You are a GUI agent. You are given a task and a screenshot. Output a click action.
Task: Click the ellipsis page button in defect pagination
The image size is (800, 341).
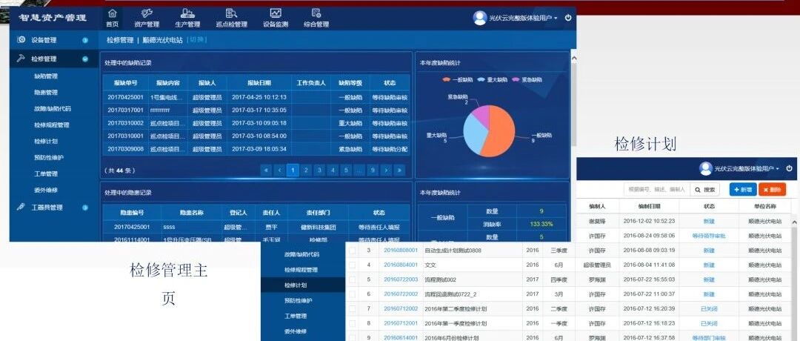(x=359, y=170)
